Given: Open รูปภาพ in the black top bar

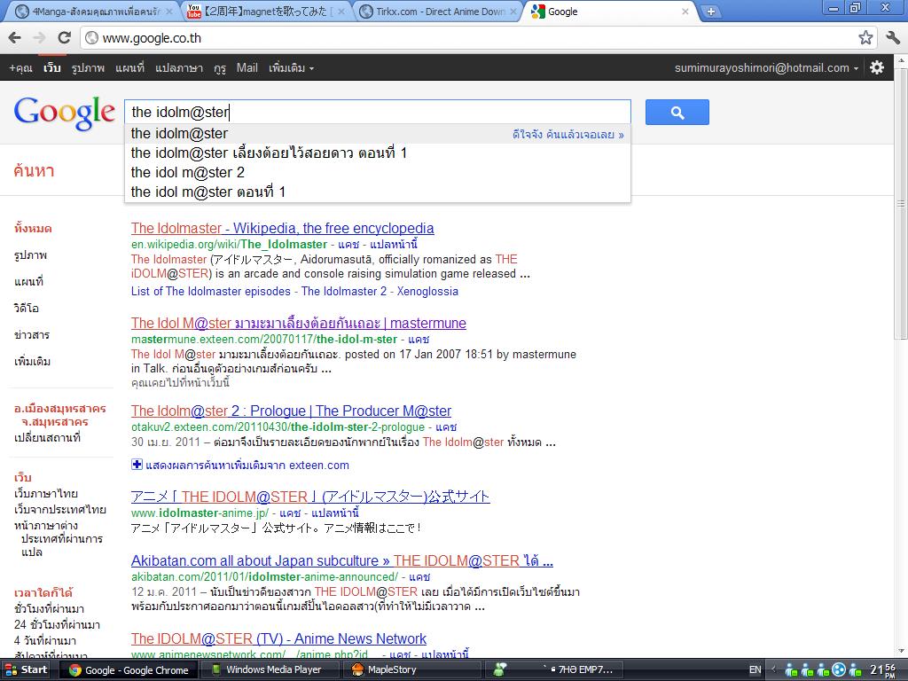Looking at the screenshot, I should pos(88,67).
